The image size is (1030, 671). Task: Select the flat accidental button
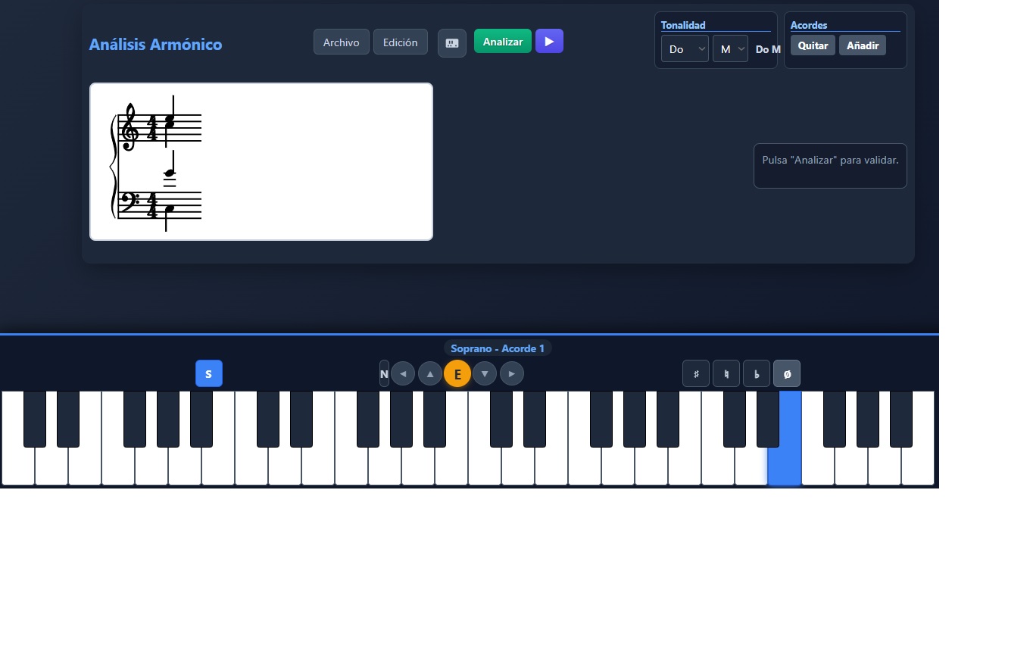tap(757, 373)
